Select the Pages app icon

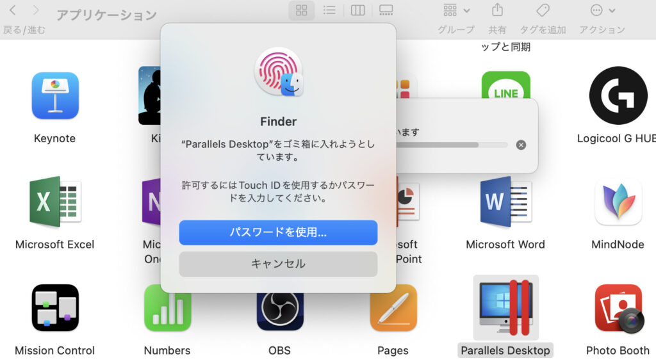(393, 309)
